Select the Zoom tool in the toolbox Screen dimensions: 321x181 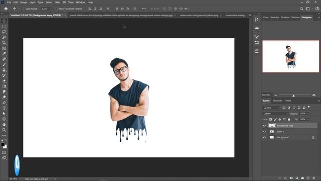[x=4, y=130]
